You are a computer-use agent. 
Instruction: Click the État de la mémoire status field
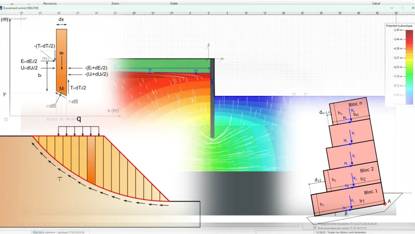[60, 232]
